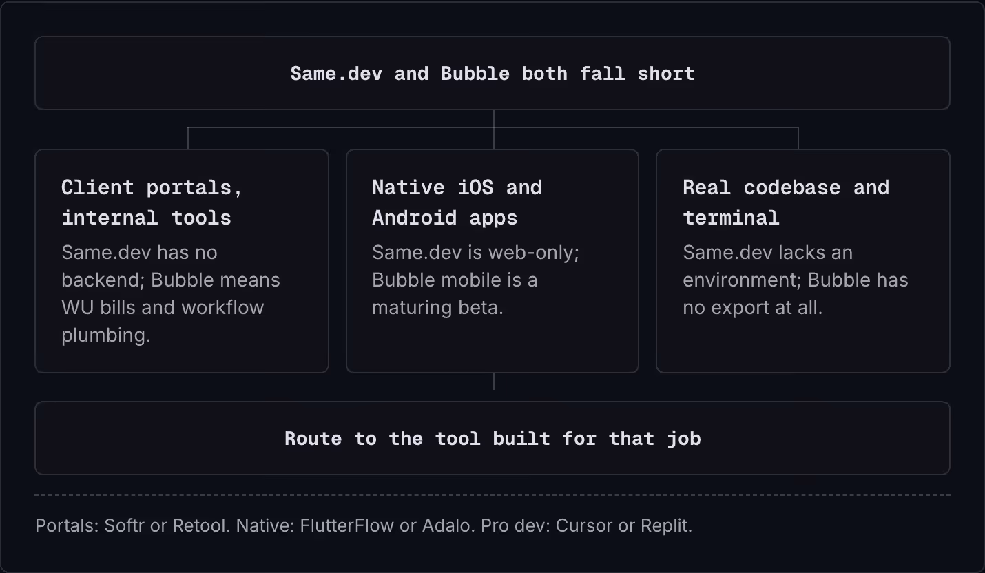Click the 'Same.dev lacks an environment' description text
This screenshot has height=573, width=985.
pos(796,280)
